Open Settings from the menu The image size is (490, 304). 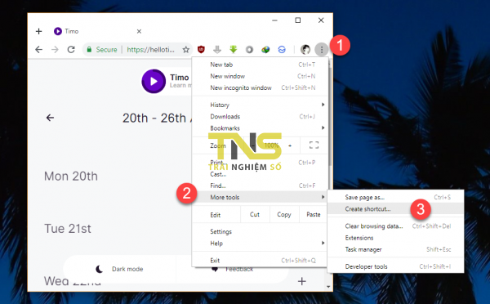coord(260,232)
